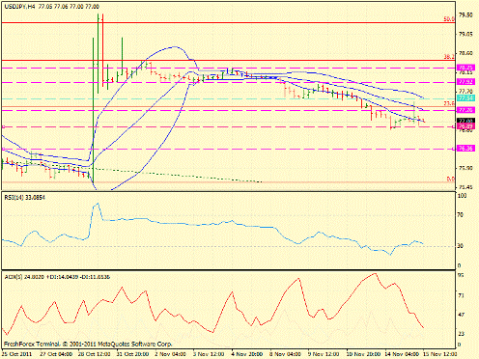Select the 79.05 price axis label

[x=465, y=34]
